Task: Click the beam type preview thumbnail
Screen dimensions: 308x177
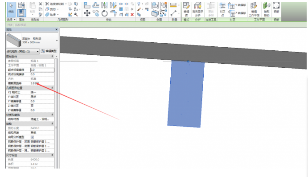Action: pos(13,40)
